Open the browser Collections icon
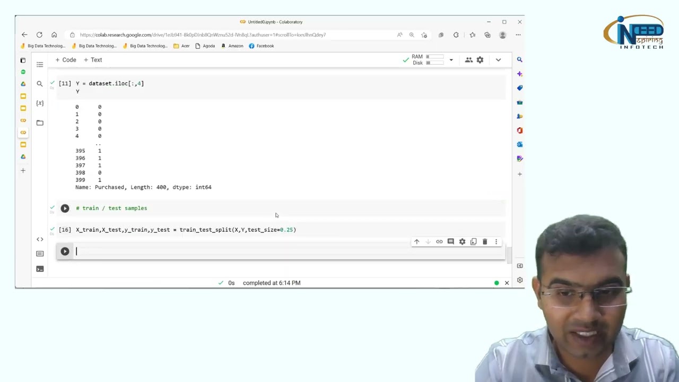This screenshot has width=679, height=382. [488, 35]
